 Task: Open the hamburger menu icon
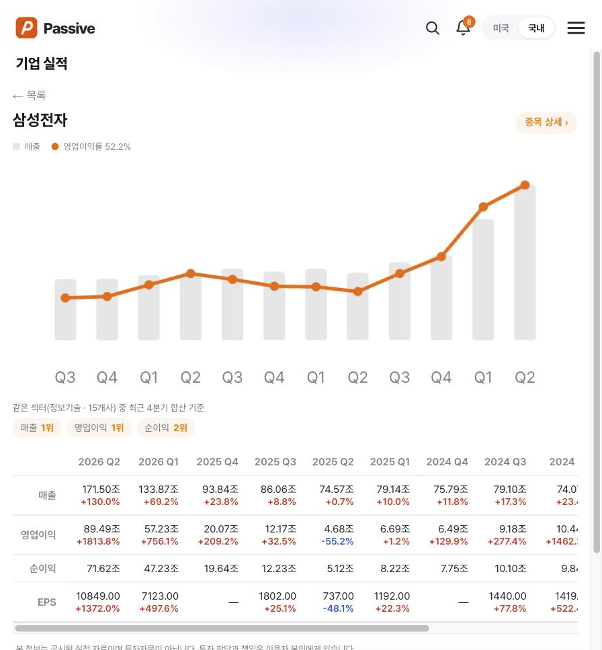576,28
